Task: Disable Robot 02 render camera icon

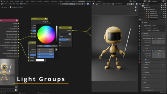Action: [x=165, y=8]
